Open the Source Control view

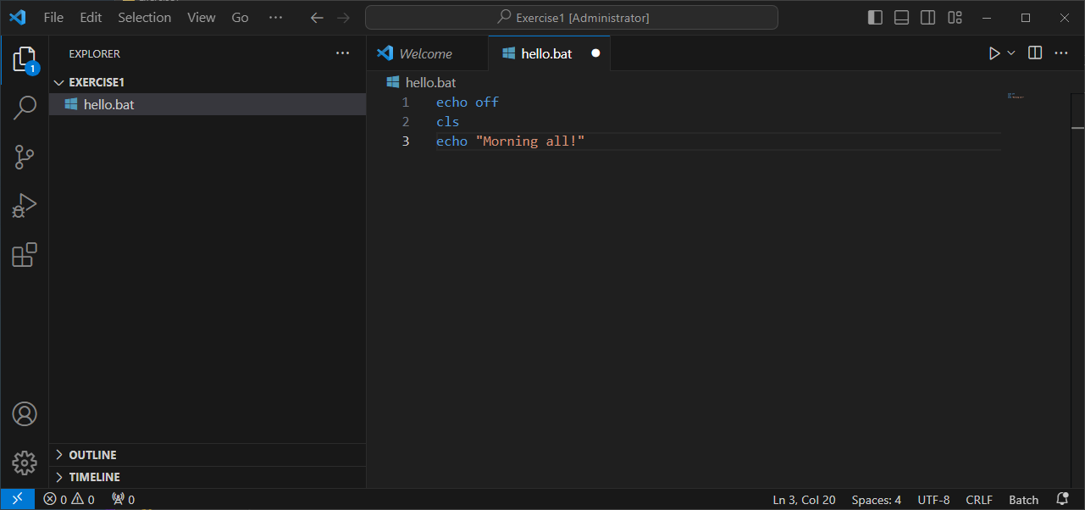click(25, 157)
